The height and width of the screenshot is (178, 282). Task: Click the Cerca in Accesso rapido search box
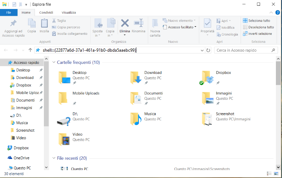click(245, 50)
